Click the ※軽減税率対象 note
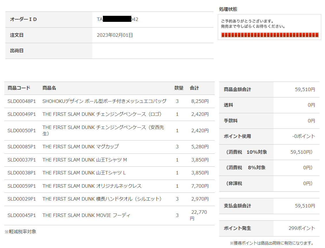 20,232
